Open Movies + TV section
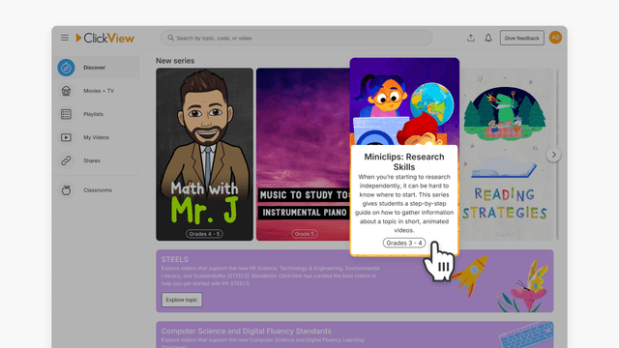The height and width of the screenshot is (348, 619). point(95,91)
